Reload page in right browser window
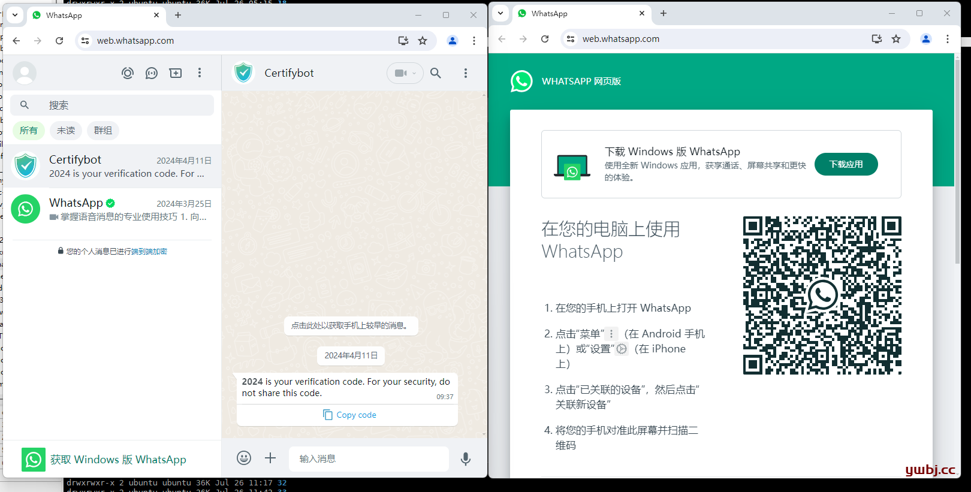971x492 pixels. pyautogui.click(x=545, y=39)
